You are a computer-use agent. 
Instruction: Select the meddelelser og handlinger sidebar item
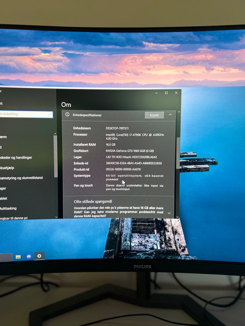click(x=16, y=158)
